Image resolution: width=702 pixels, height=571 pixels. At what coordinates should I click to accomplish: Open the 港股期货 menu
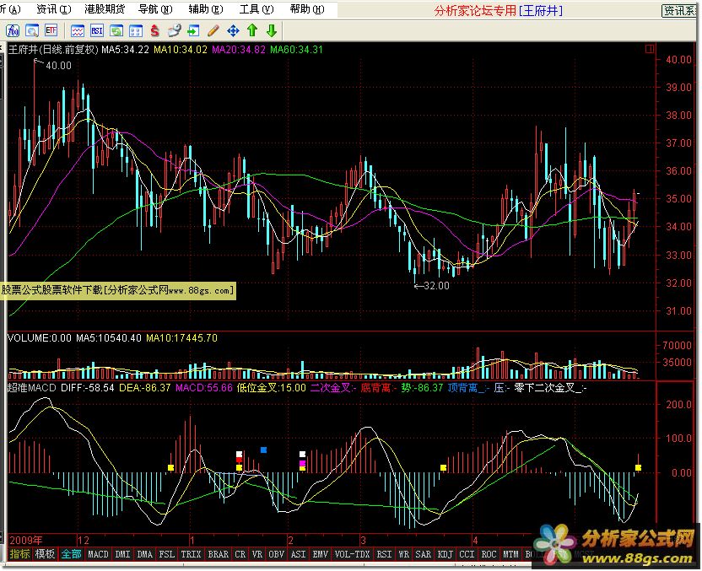pyautogui.click(x=105, y=9)
